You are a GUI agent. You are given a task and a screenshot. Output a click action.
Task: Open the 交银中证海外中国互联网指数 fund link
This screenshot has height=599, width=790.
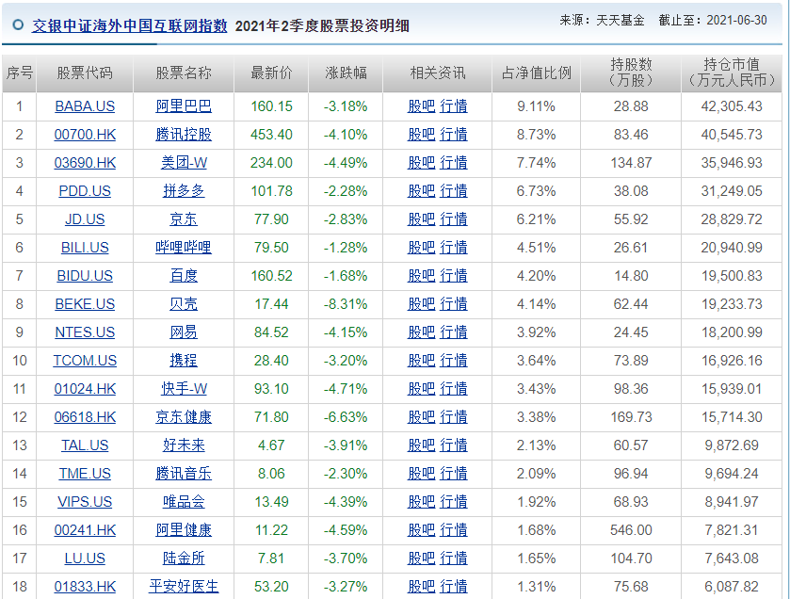[x=130, y=26]
